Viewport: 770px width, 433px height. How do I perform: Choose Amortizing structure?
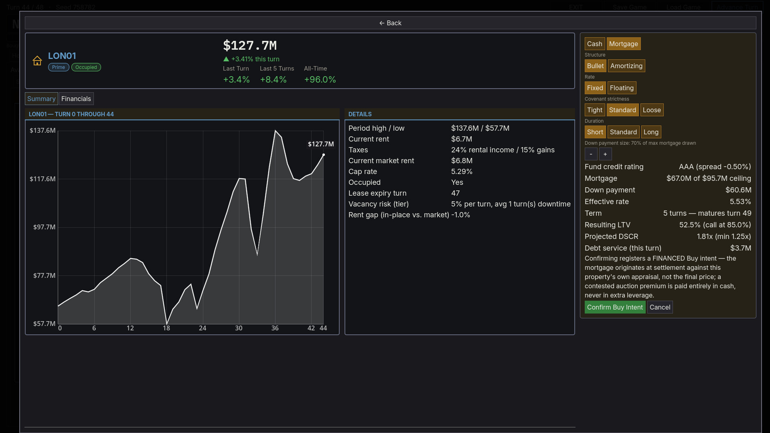(626, 66)
